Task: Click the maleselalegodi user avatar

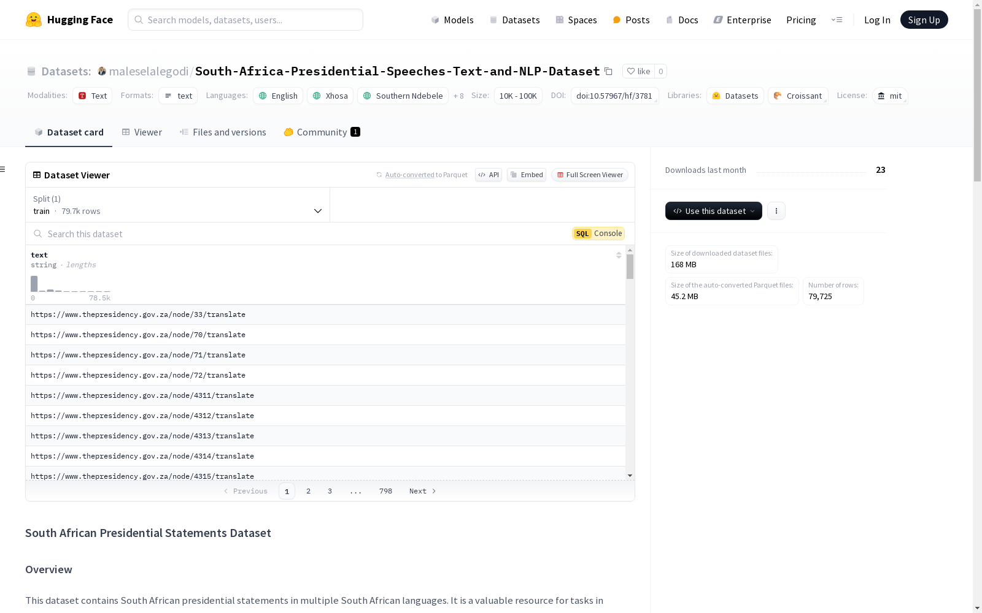Action: 102,71
